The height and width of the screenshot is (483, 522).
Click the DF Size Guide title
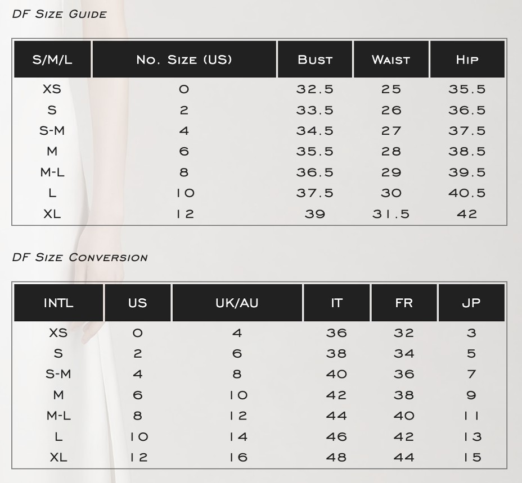(x=59, y=14)
